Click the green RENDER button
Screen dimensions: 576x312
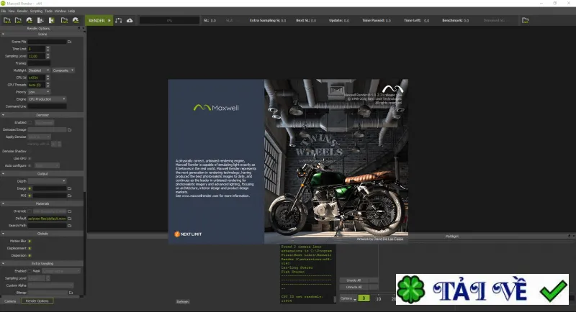pos(99,21)
